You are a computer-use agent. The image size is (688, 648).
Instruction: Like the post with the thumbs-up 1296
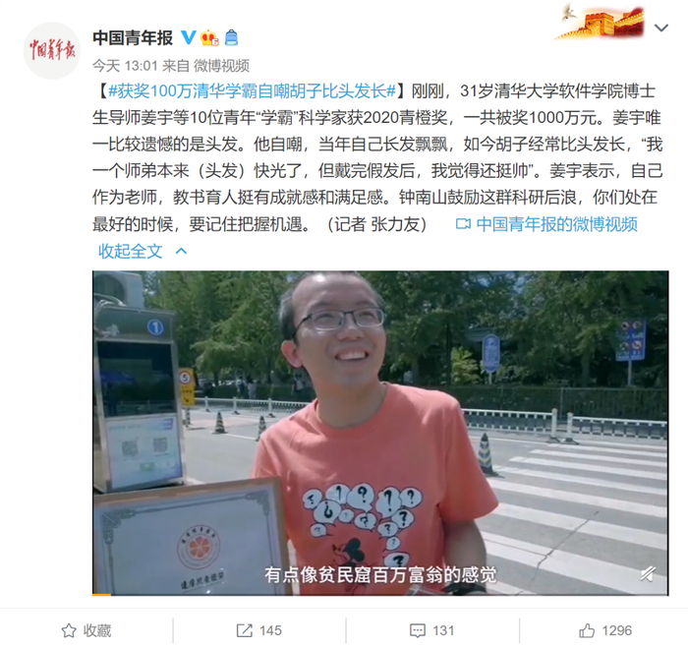[605, 630]
